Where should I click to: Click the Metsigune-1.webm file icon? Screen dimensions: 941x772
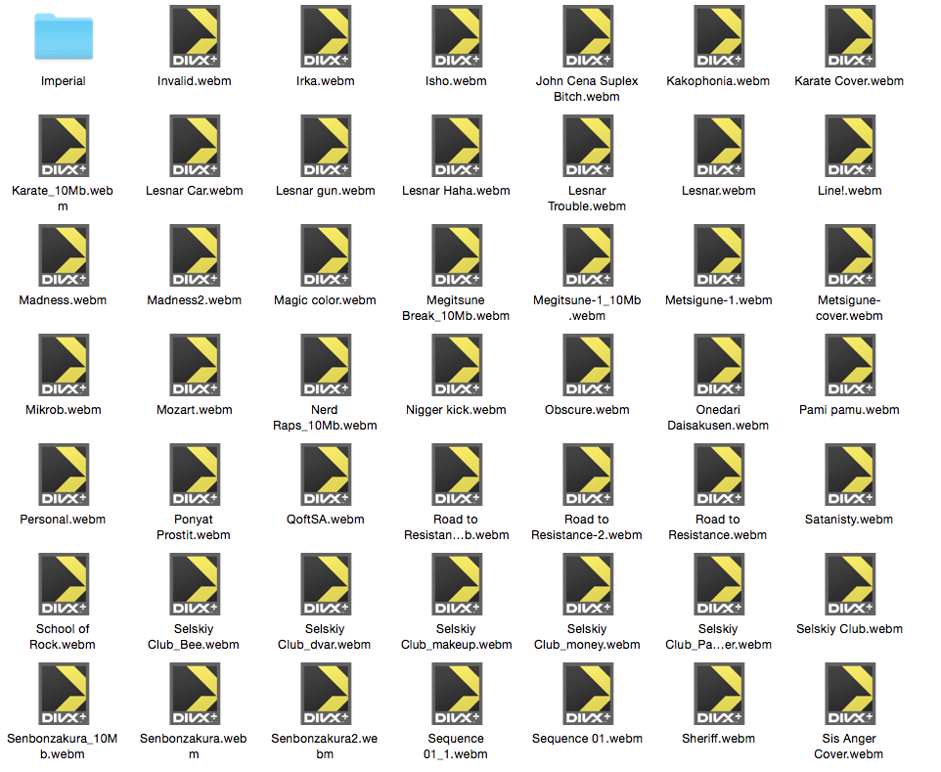pyautogui.click(x=719, y=255)
